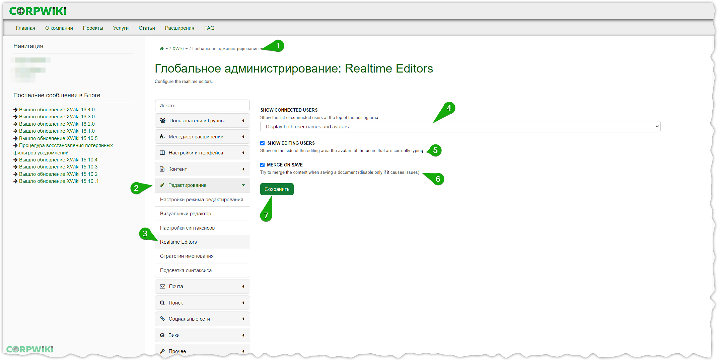Viewport: 718px width, 361px height.
Task: Open Настройки синтаксисов item
Action: tap(202, 228)
